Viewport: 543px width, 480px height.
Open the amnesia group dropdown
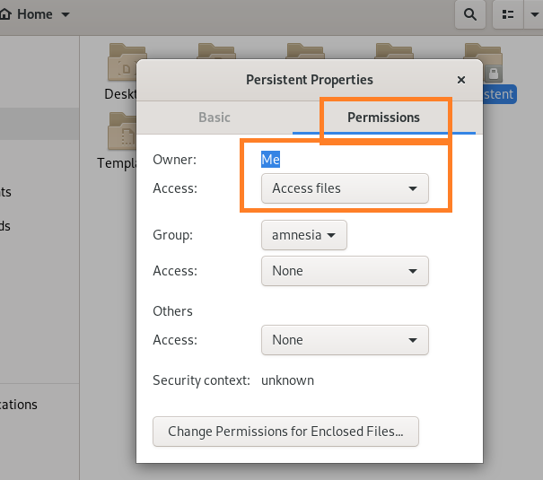[x=303, y=235]
